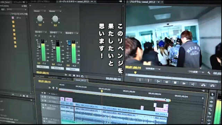This screenshot has width=222, height=125.
Task: Click Set Encore chapter marker icon in timeline
Action: pyautogui.click(x=53, y=88)
